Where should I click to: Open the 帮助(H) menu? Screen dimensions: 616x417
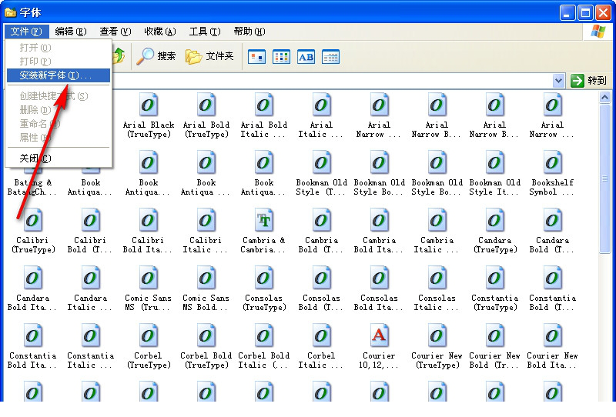pos(249,32)
